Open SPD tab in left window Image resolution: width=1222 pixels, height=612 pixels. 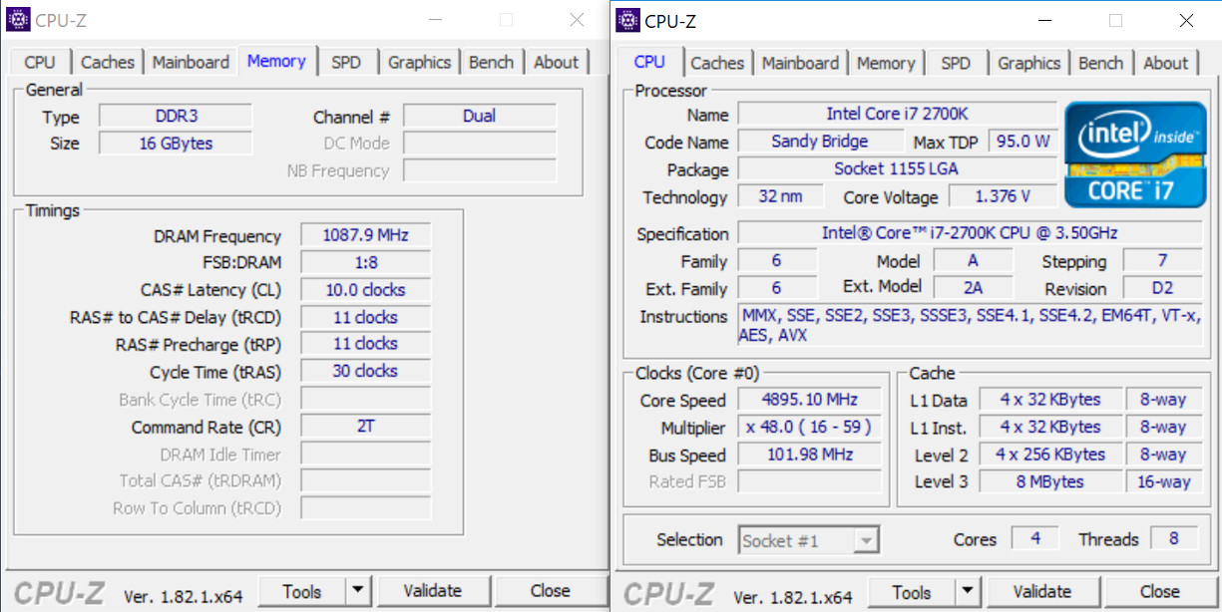[x=346, y=62]
